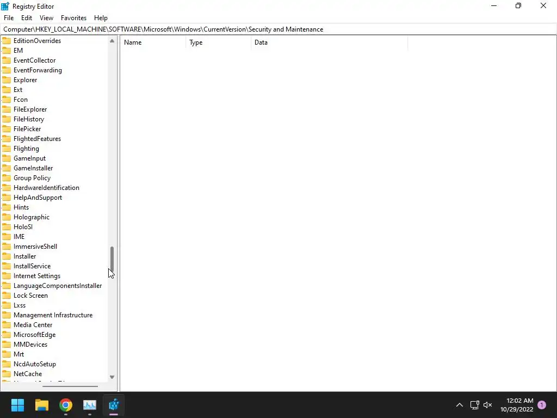Click the Flighting folder icon
The image size is (557, 418).
7,149
